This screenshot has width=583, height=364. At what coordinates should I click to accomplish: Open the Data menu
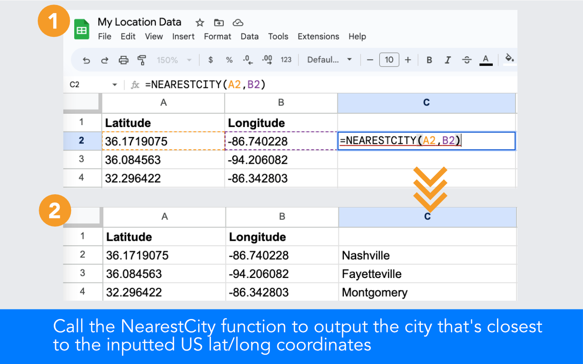[250, 36]
